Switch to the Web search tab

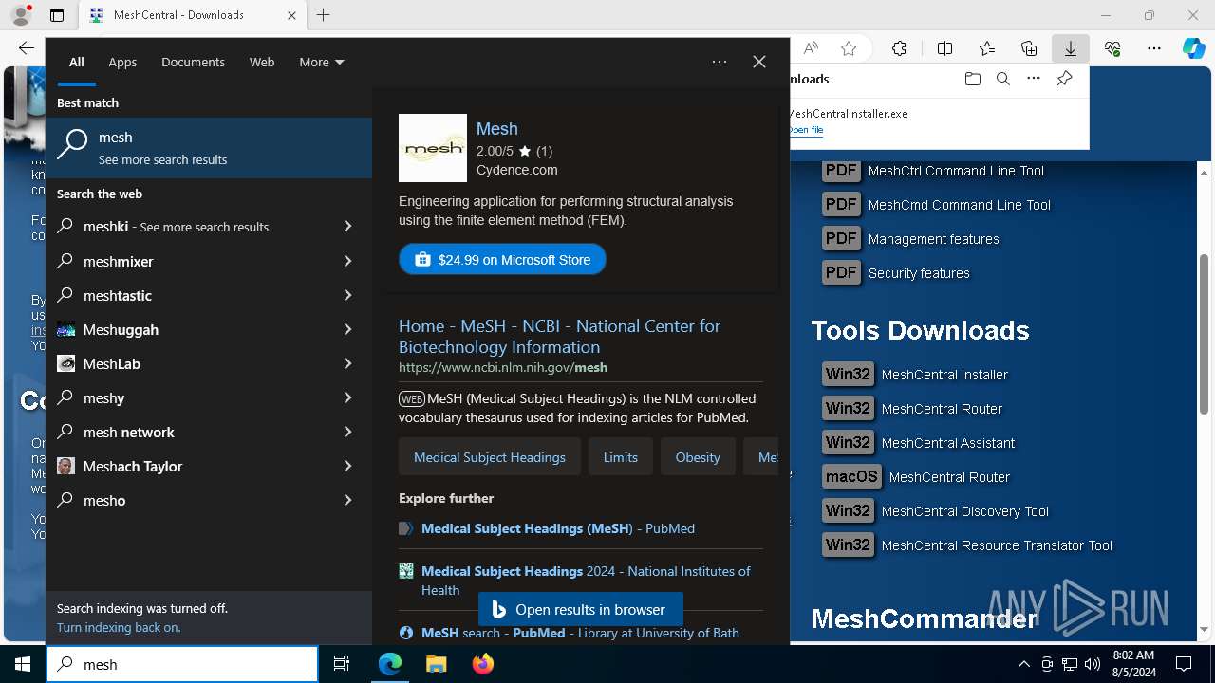[x=262, y=62]
